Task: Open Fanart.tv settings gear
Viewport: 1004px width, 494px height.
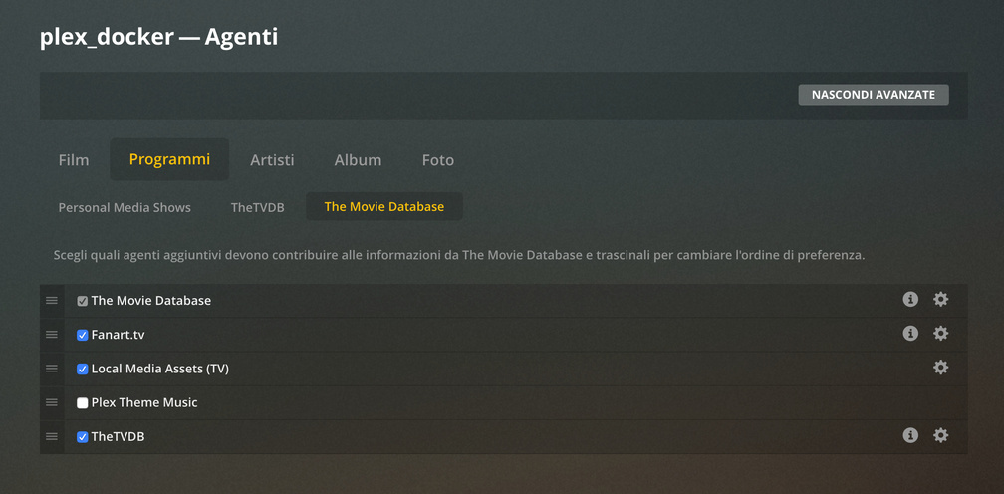Action: click(x=940, y=334)
